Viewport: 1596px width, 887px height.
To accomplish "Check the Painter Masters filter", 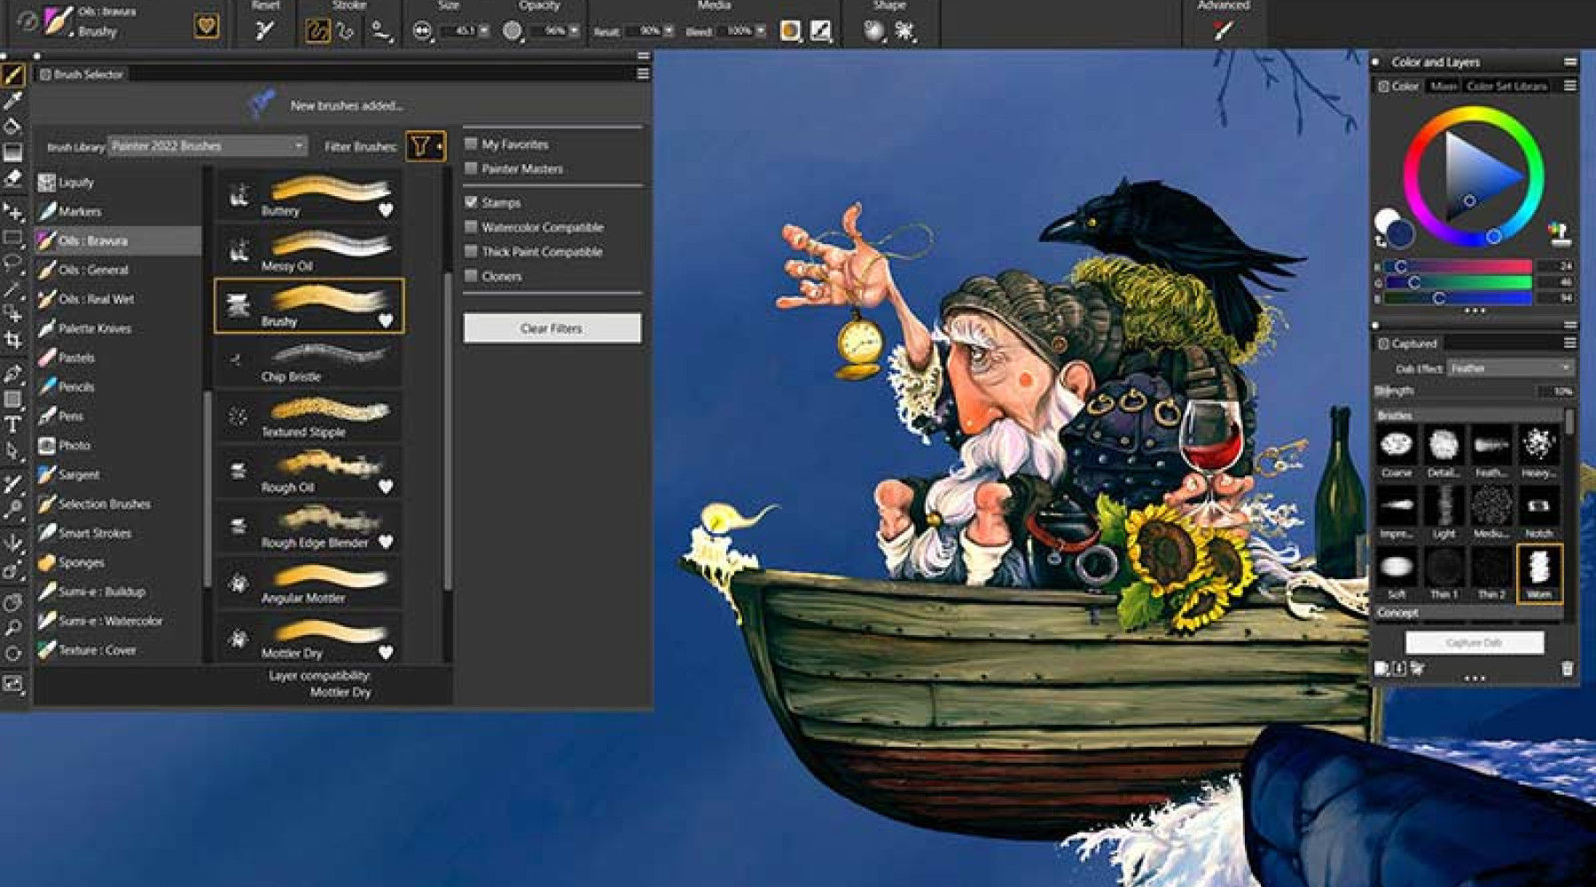I will tap(471, 169).
